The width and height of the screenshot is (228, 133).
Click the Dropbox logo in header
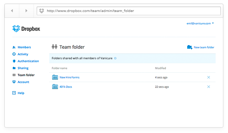pyautogui.click(x=26, y=29)
